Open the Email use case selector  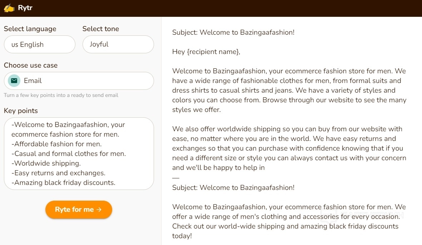point(79,81)
